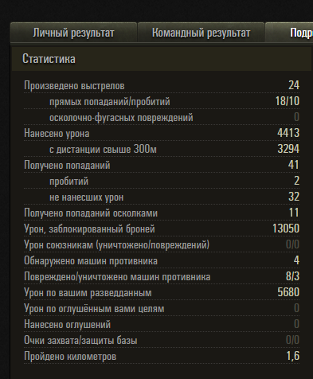The width and height of the screenshot is (313, 379).
Task: Click the splash hits value 11
Action: tap(294, 213)
